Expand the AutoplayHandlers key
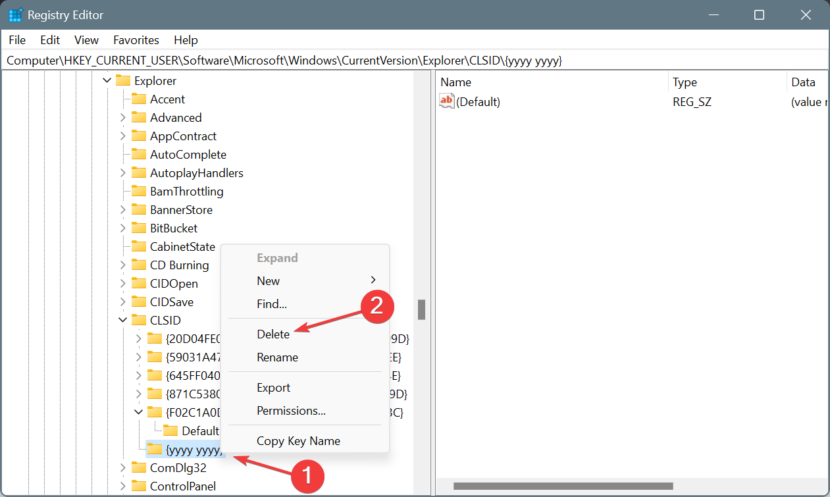 click(123, 173)
